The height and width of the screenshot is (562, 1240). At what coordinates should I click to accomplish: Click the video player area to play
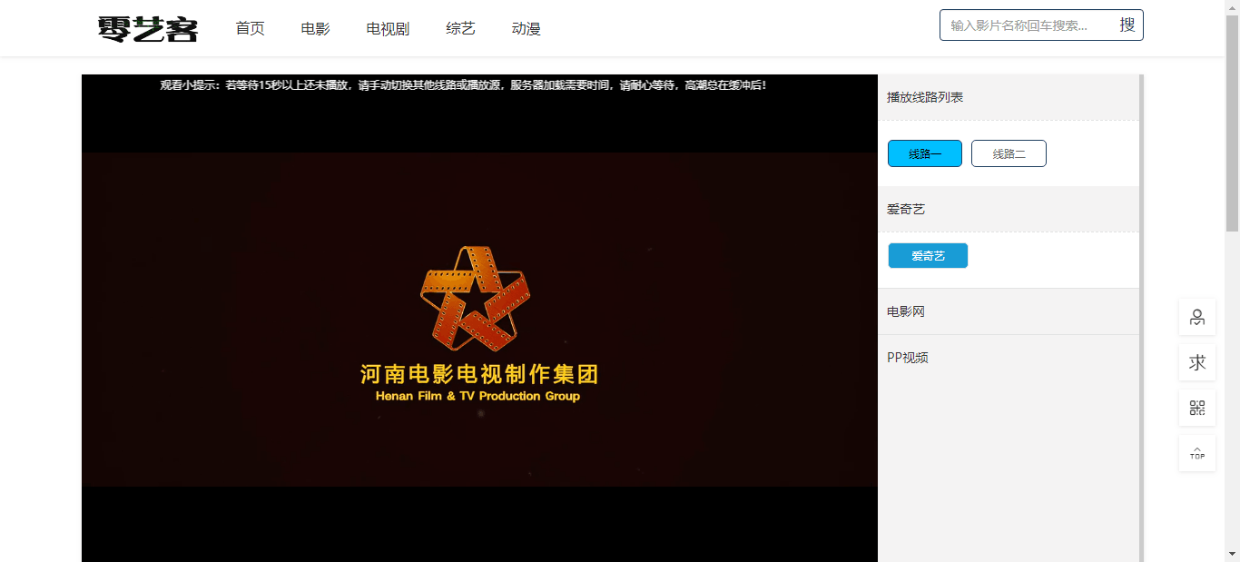click(x=479, y=318)
